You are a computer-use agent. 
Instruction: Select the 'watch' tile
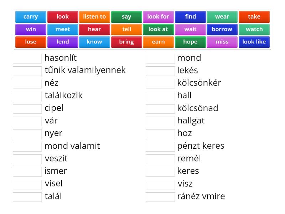click(x=254, y=29)
